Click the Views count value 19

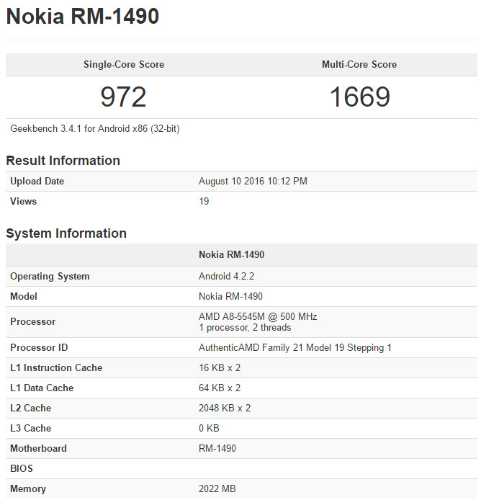click(204, 202)
